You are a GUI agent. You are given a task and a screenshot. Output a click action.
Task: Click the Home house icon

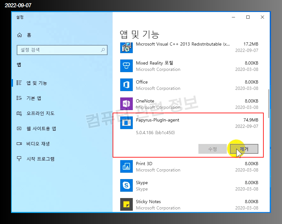pos(20,35)
